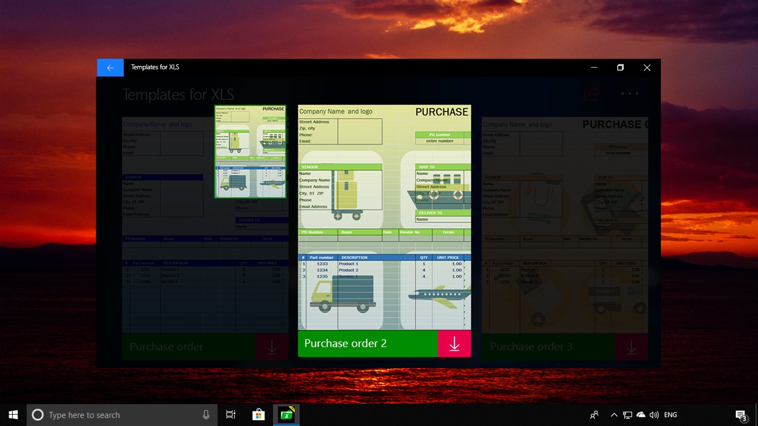The width and height of the screenshot is (758, 426).
Task: Go back using the blue back arrow
Action: [x=110, y=67]
